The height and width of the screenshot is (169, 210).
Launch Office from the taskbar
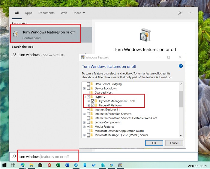coord(49,165)
